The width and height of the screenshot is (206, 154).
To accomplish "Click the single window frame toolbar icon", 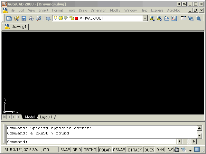I will 183,18.
